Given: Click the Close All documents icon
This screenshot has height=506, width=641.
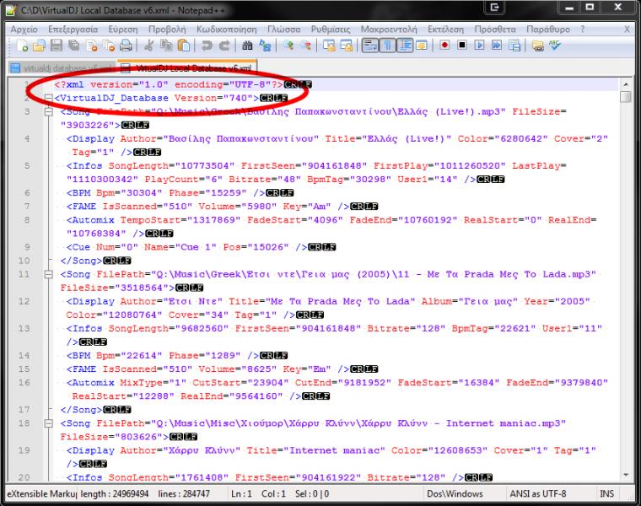Looking at the screenshot, I should click(x=109, y=46).
